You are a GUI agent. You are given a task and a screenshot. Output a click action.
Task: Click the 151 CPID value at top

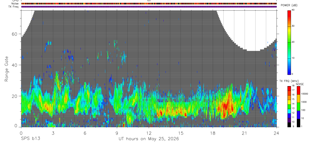[149, 1]
